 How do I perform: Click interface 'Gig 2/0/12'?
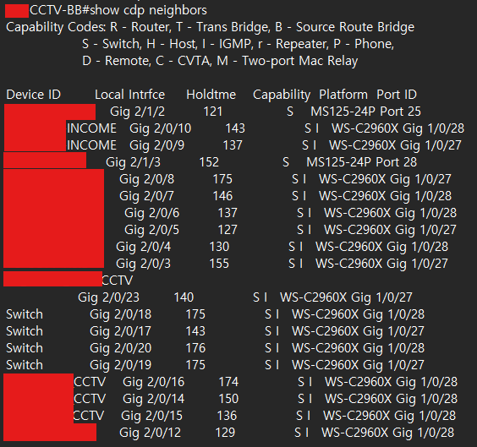151,433
